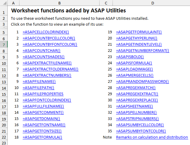Screen dimensions: 190x145
Task: Select row 22 header
Action: pyautogui.click(x=4, y=137)
